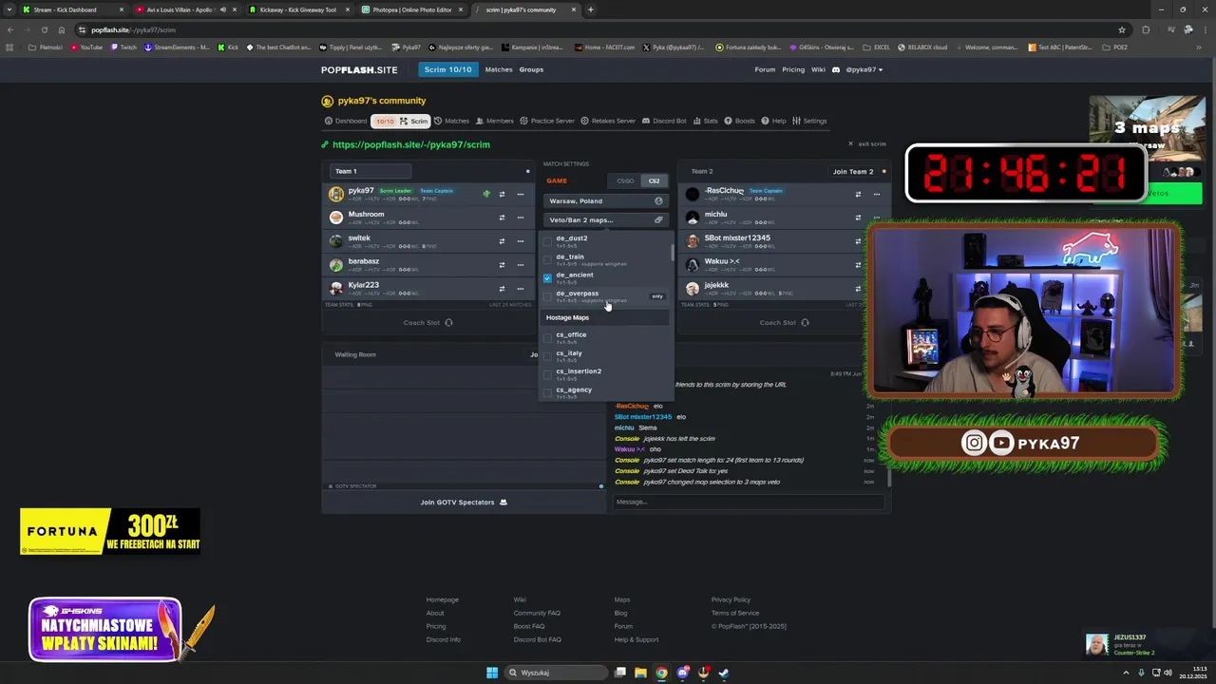Open the Pricing link in the header

(793, 69)
